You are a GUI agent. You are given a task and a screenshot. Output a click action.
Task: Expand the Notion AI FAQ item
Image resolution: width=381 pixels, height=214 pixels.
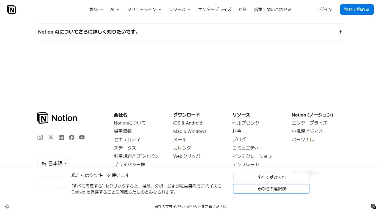tap(340, 32)
